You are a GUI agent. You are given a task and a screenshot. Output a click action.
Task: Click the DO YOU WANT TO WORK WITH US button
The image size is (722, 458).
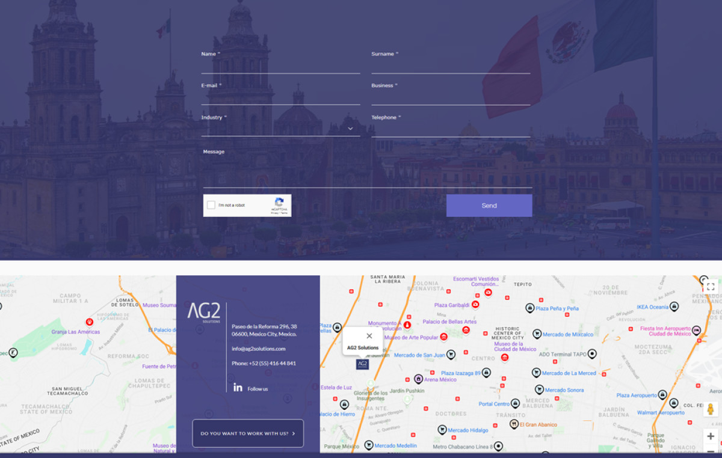click(x=247, y=432)
